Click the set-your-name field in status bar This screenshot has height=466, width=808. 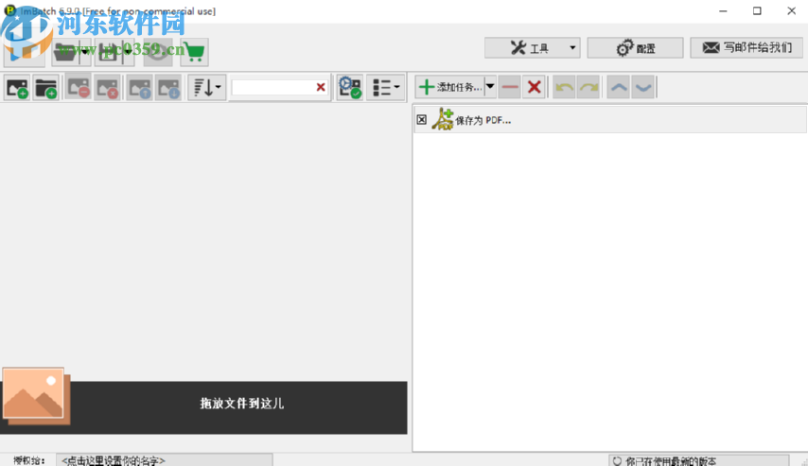tap(165, 460)
